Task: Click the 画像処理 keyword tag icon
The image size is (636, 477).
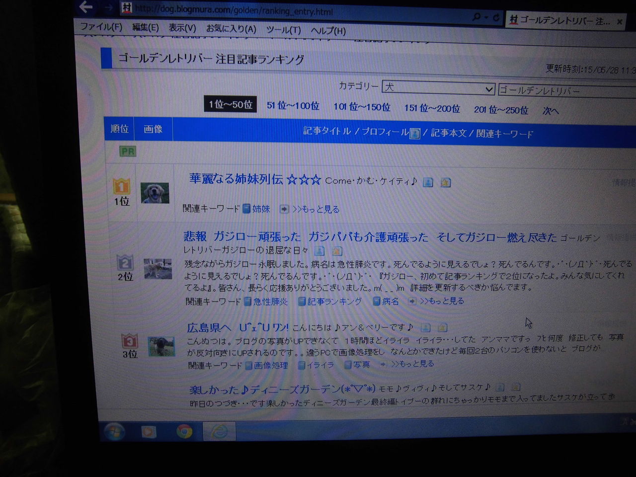Action: click(x=248, y=366)
